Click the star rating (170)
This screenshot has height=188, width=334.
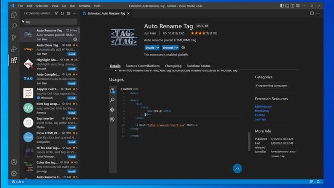point(204,33)
